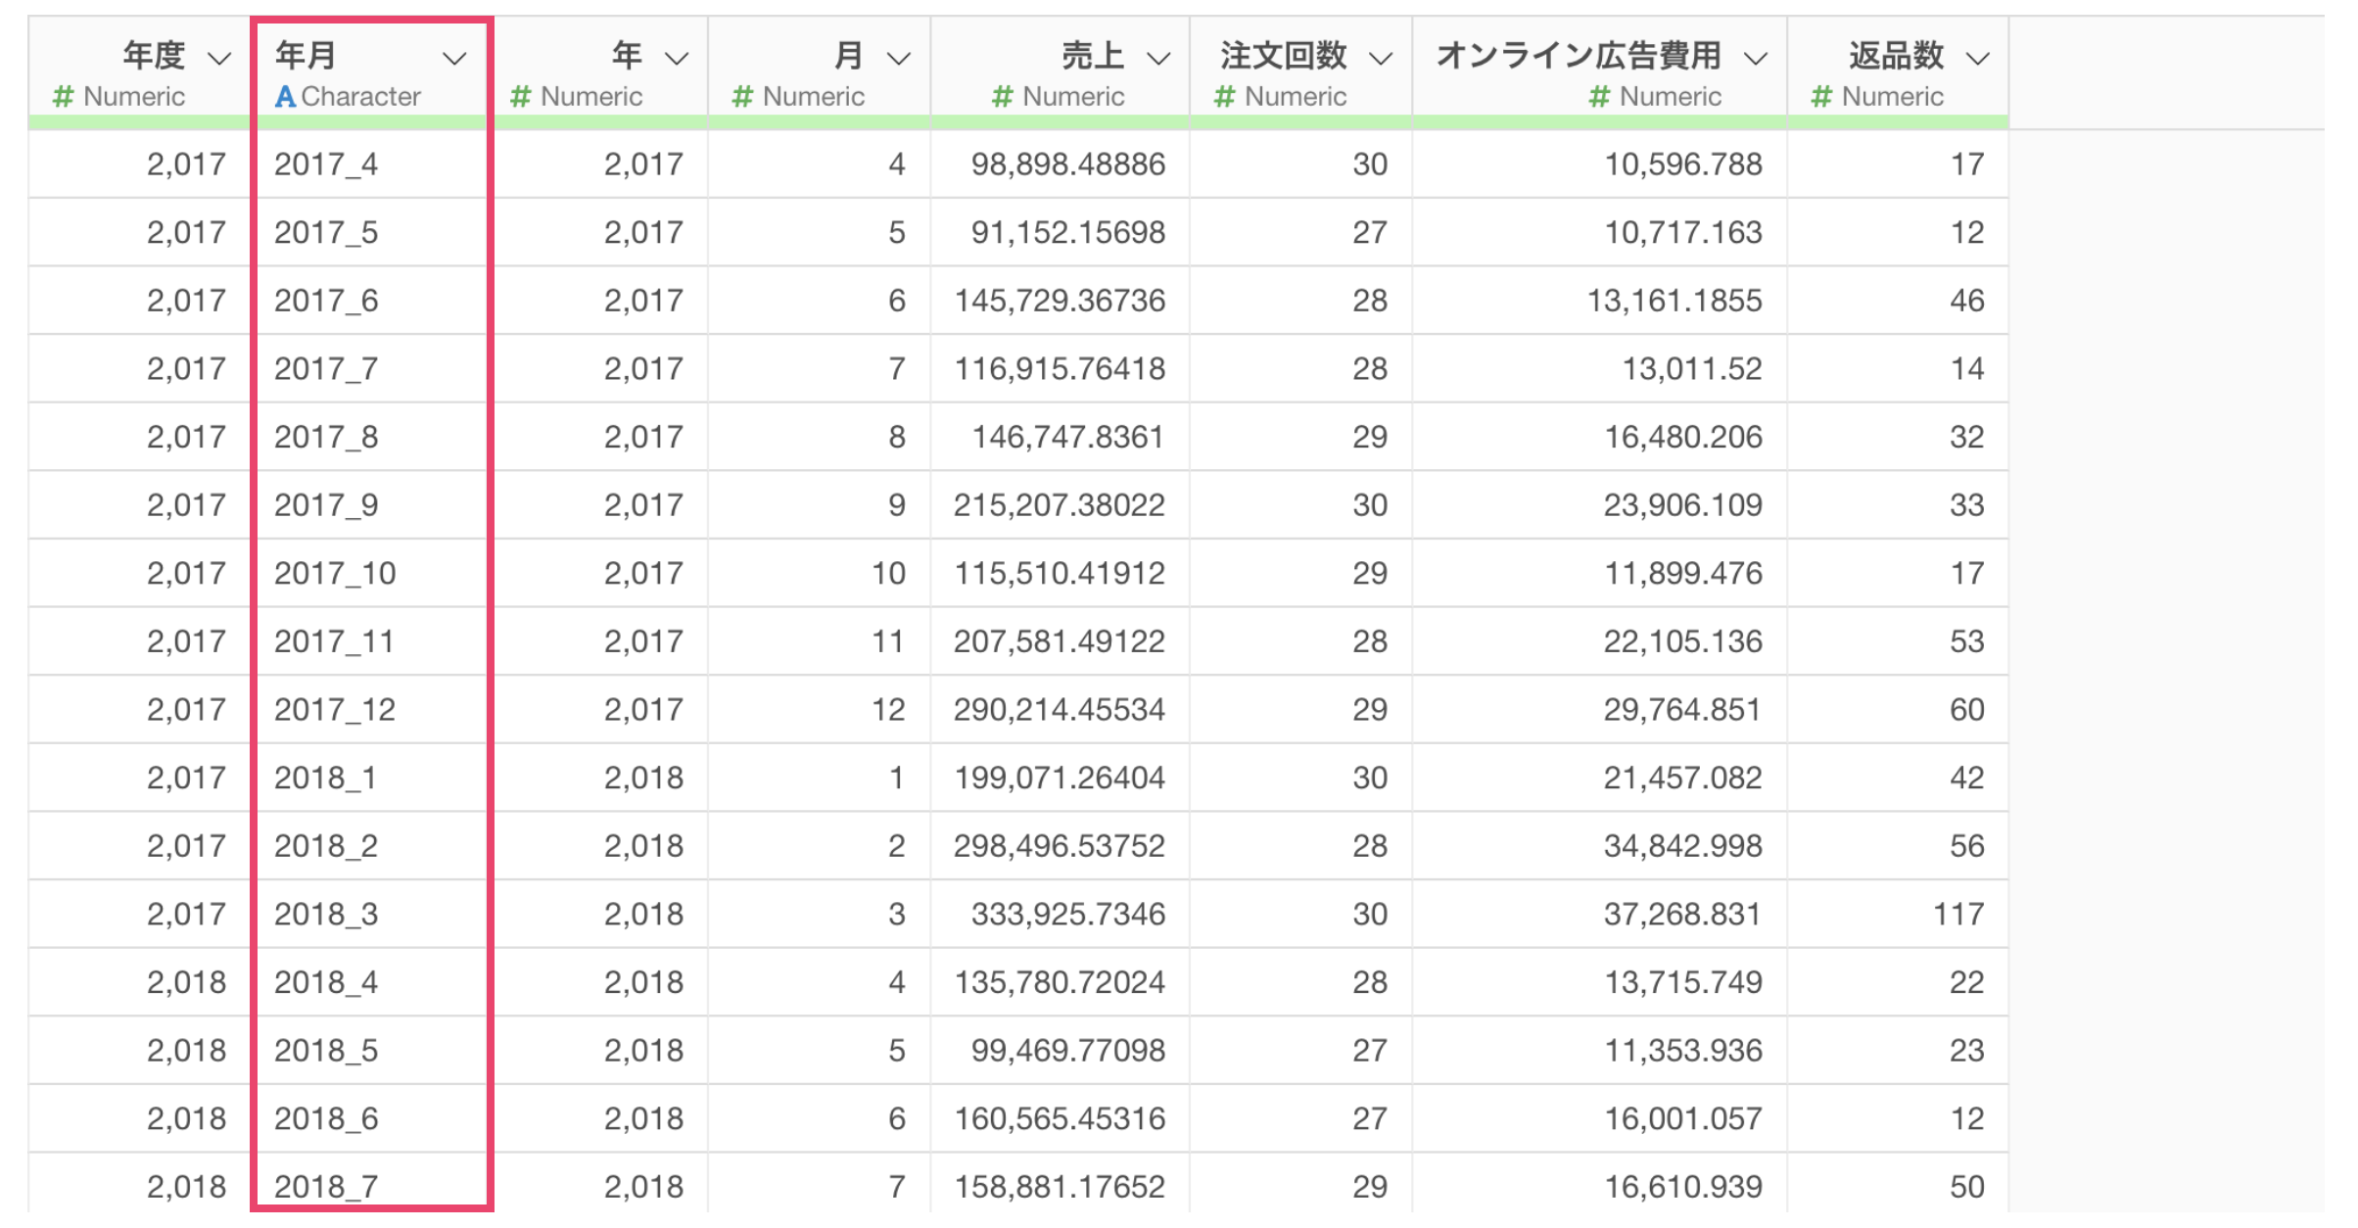Click the Numeric icon under オンライン広告費用
This screenshot has height=1228, width=2358.
pyautogui.click(x=1599, y=97)
